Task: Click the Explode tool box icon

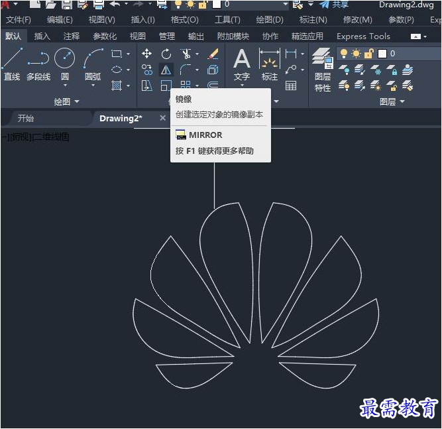Action: pos(213,70)
